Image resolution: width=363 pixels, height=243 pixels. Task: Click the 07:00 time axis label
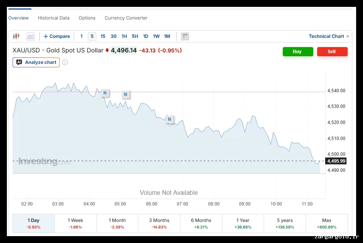182,204
